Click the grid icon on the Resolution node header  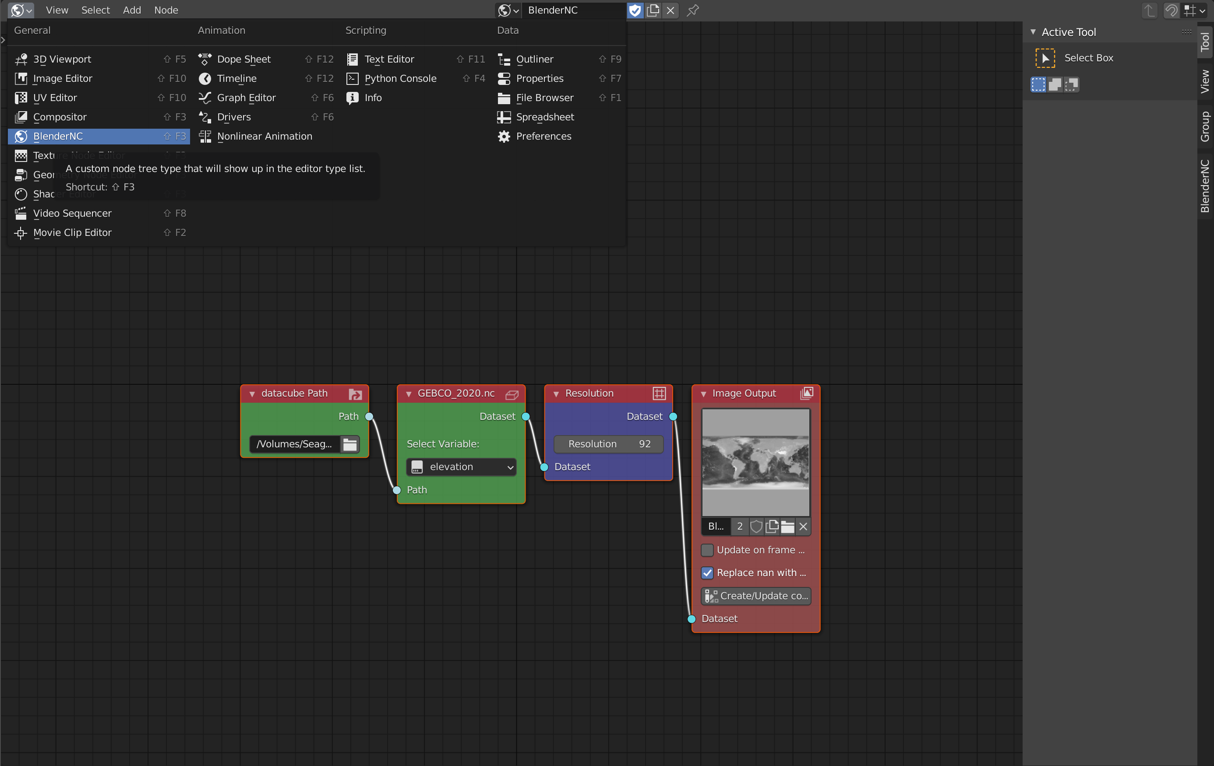click(659, 394)
